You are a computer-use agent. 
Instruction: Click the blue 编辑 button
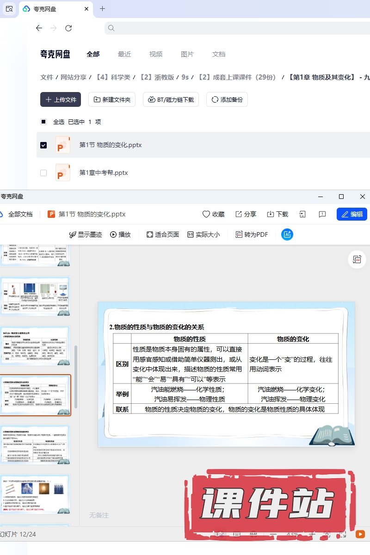click(351, 214)
